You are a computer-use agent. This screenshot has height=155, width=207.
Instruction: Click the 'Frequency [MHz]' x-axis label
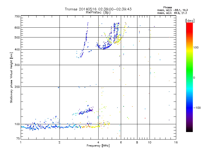98,146
